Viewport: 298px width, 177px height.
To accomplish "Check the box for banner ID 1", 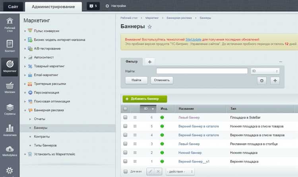I will pyautogui.click(x=125, y=161).
